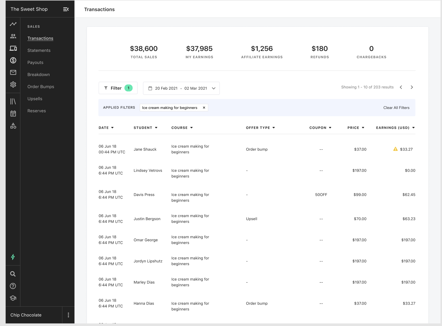The image size is (442, 326).
Task: Select Omar George student name
Action: pyautogui.click(x=146, y=240)
